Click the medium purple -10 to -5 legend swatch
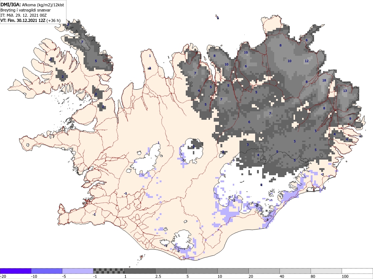 47,271
